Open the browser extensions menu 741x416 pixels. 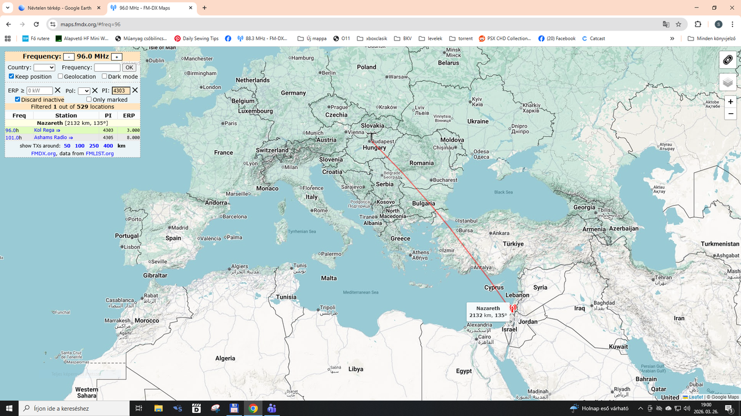click(x=698, y=24)
